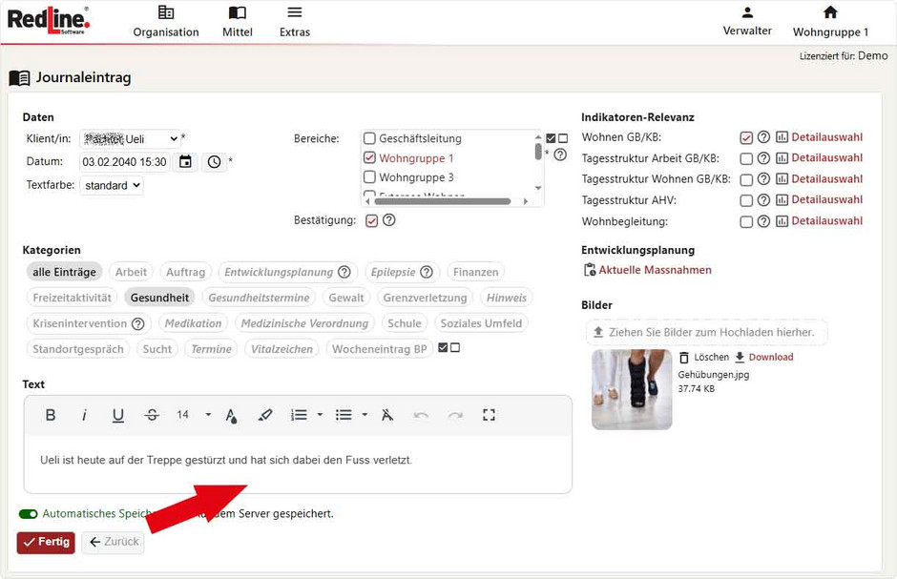Open the calendar date picker icon
Screen dimensions: 897x579
185,162
